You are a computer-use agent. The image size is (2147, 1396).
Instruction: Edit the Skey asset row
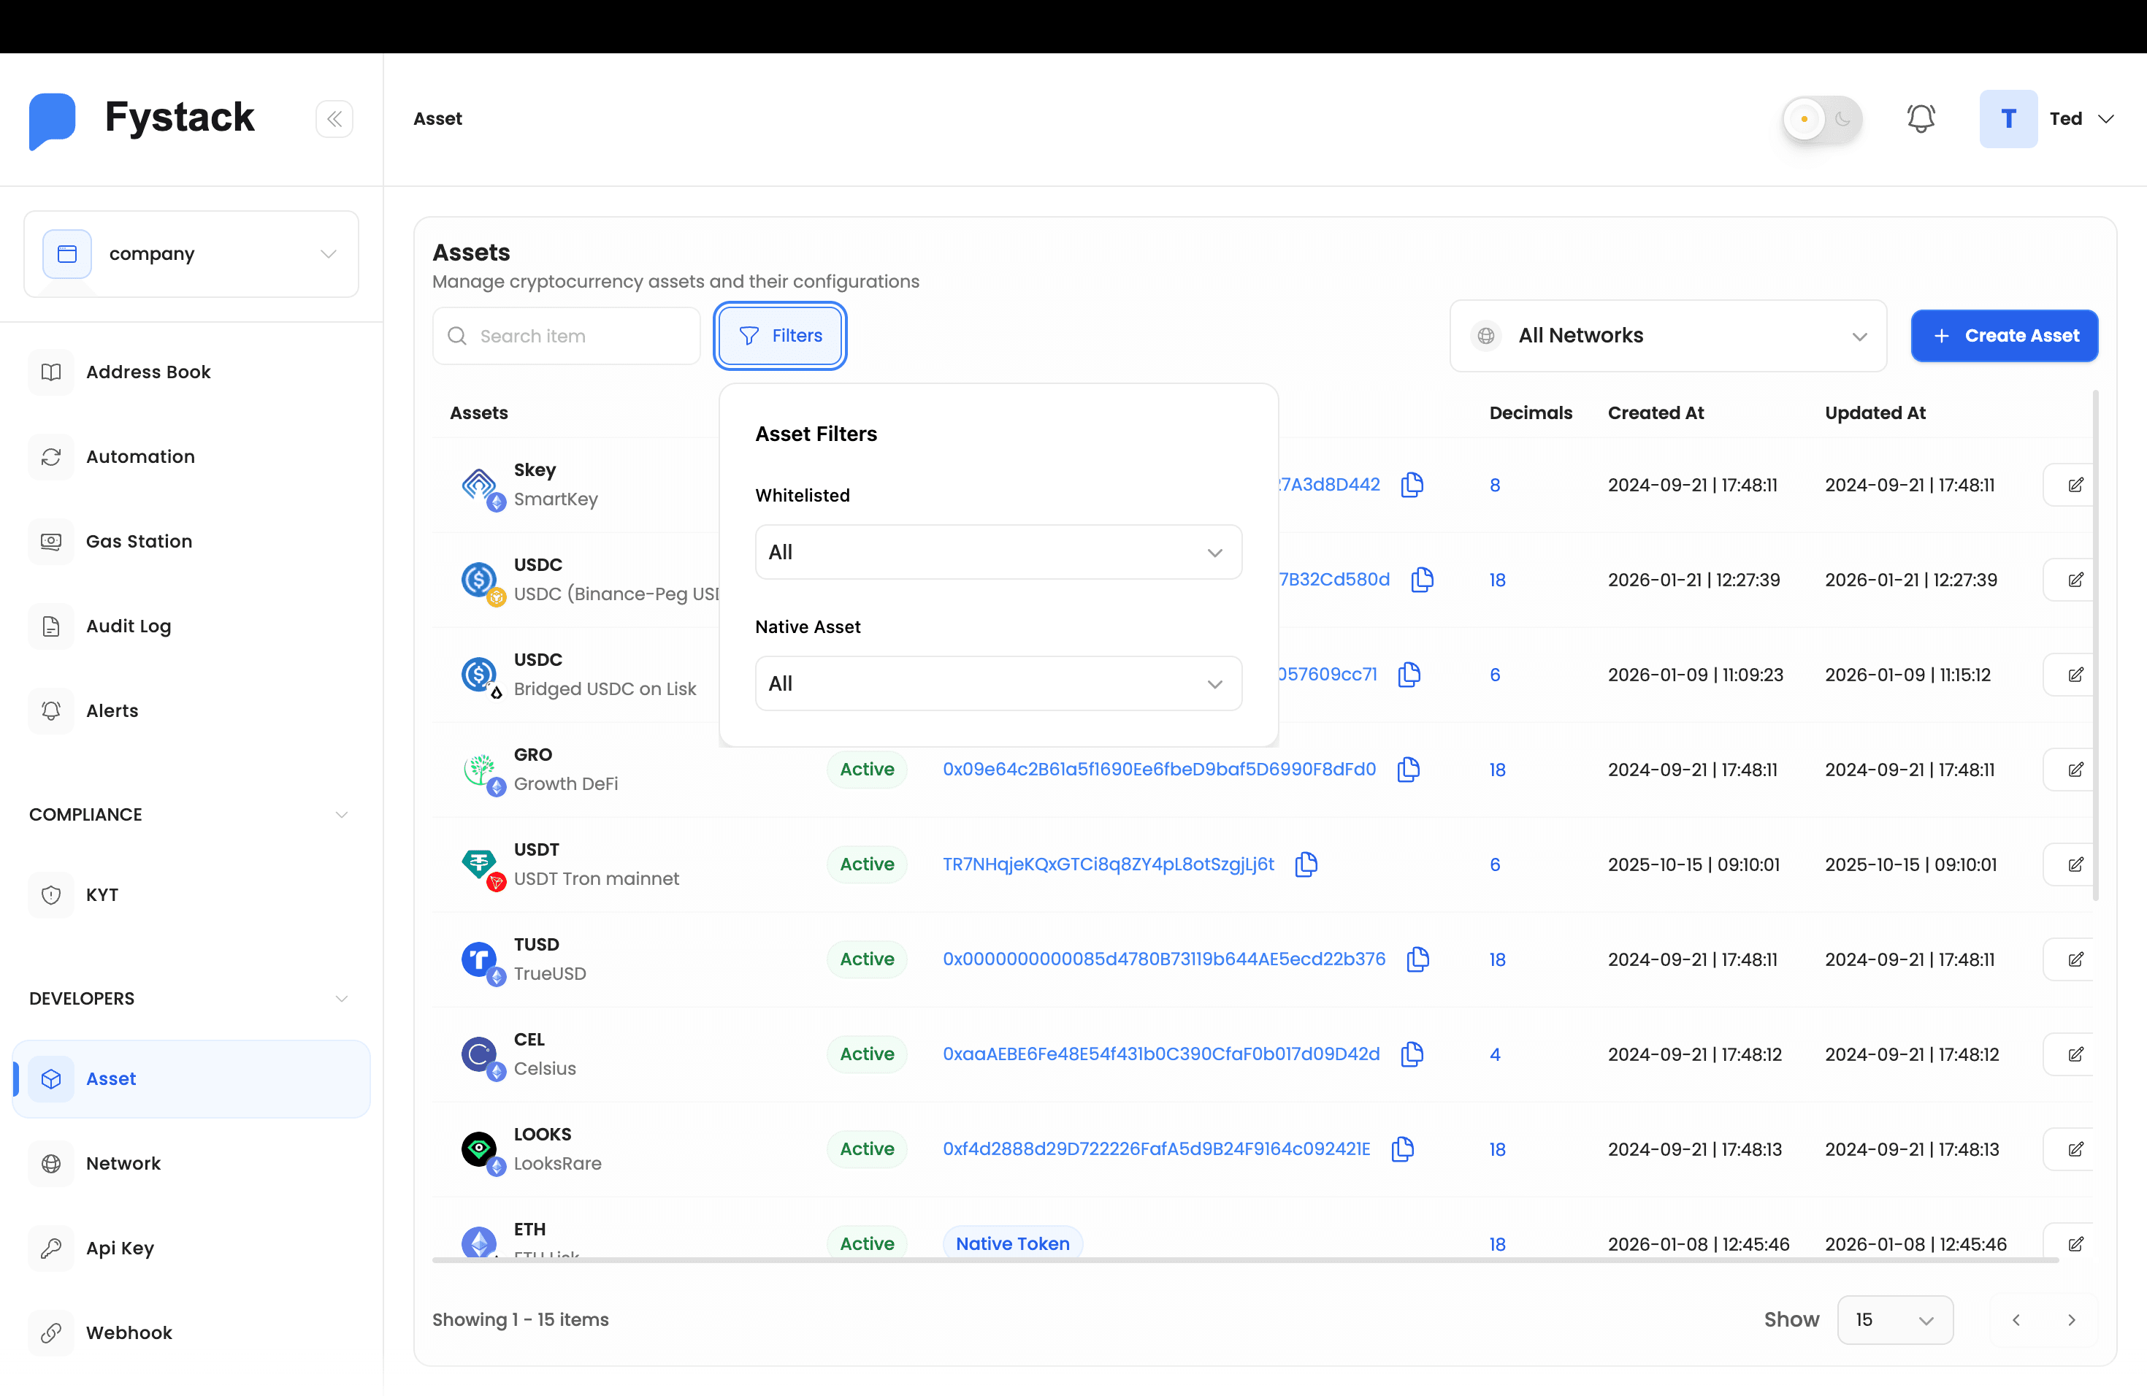point(2075,486)
